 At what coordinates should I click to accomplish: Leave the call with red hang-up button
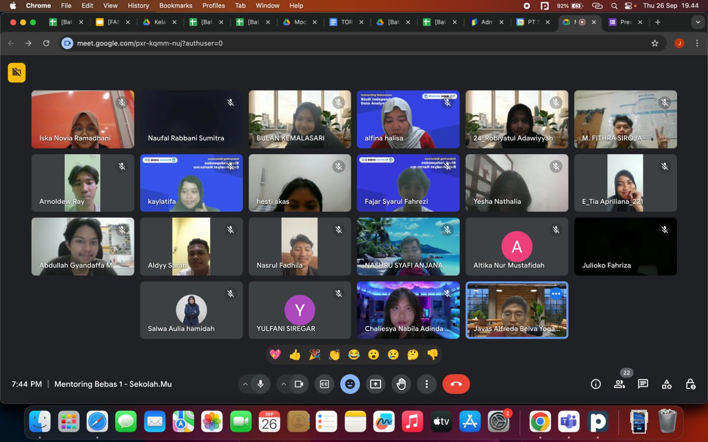click(x=456, y=384)
